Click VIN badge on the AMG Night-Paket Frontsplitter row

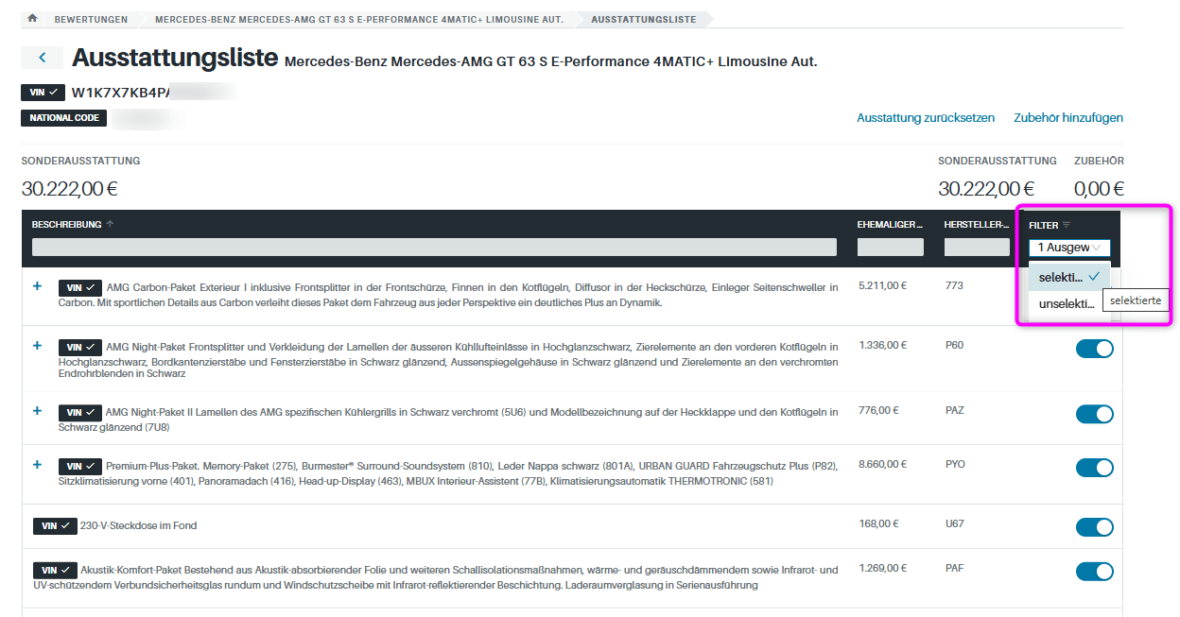[x=80, y=347]
